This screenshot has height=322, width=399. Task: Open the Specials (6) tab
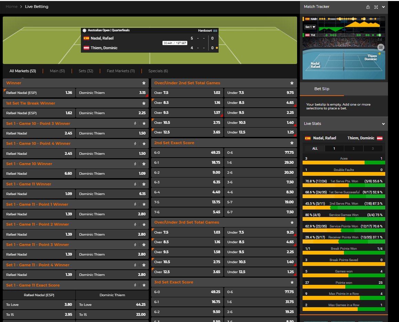(158, 71)
